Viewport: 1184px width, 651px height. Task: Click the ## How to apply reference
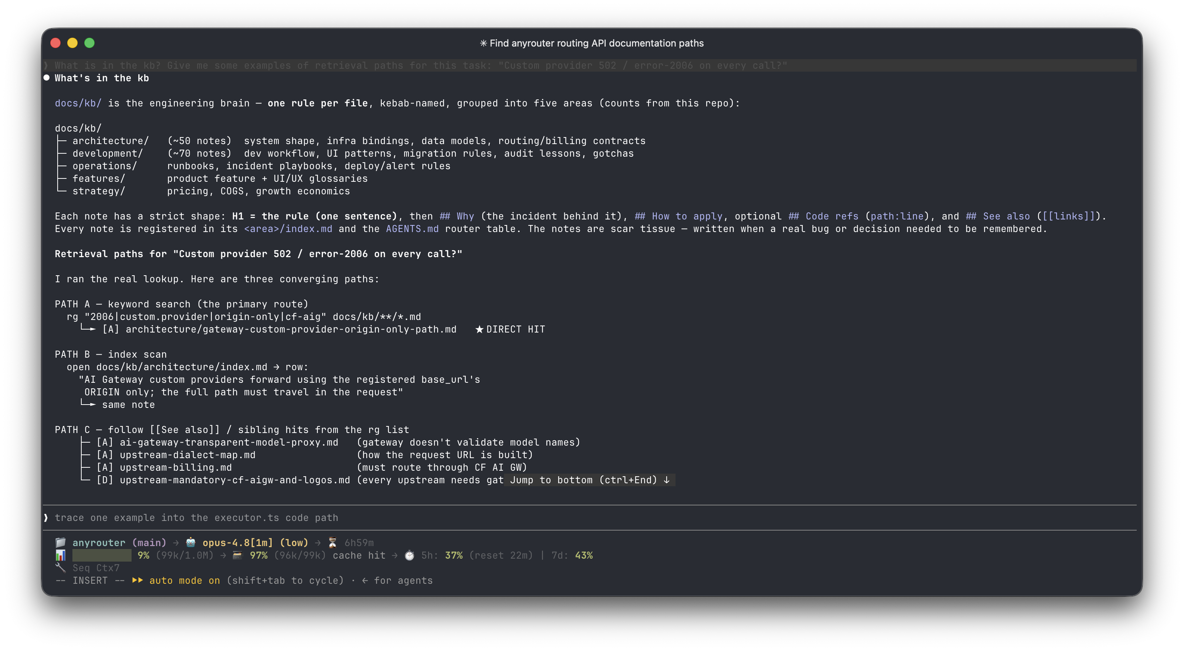[678, 216]
